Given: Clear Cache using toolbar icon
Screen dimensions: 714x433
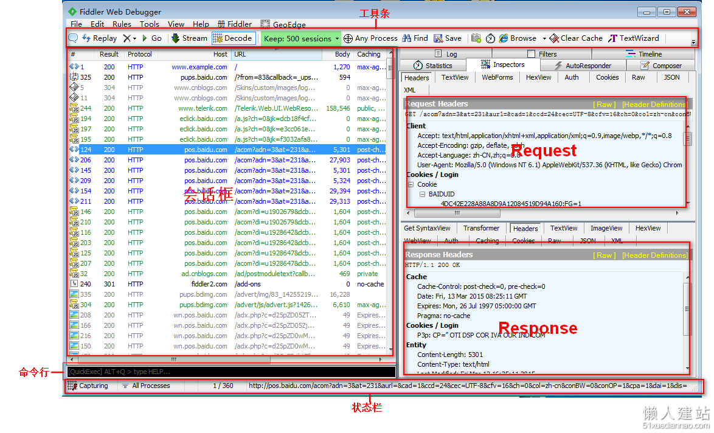Looking at the screenshot, I should 576,38.
